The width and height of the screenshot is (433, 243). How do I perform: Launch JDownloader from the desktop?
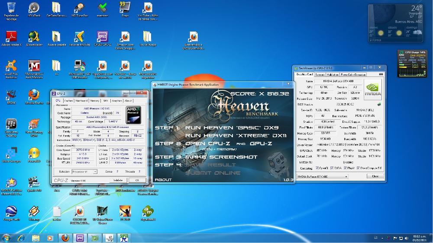click(34, 38)
